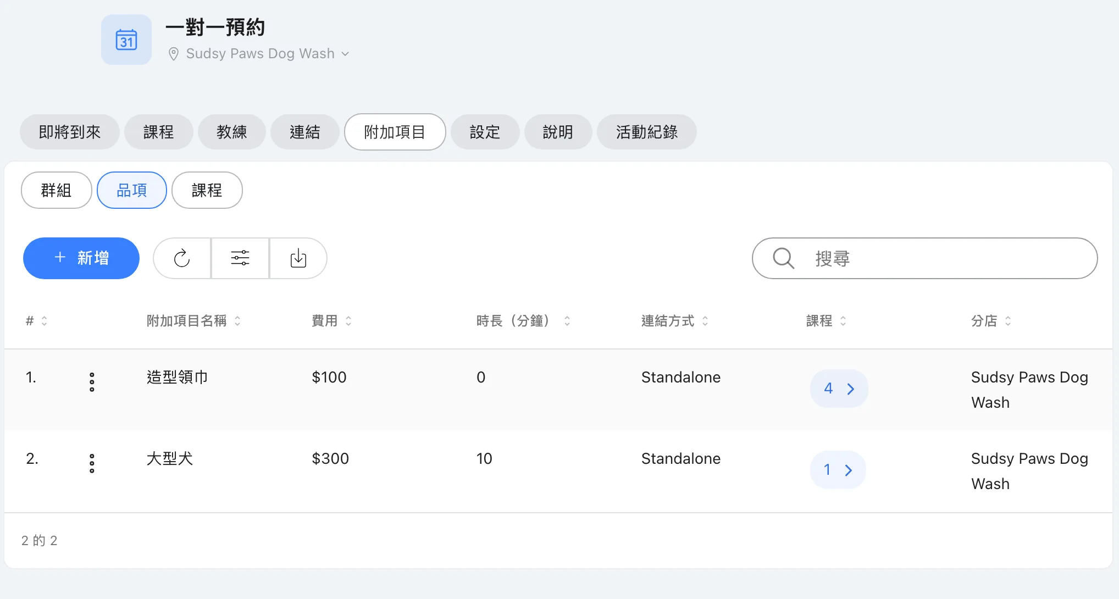Go to the 設定 tab

[x=485, y=132]
